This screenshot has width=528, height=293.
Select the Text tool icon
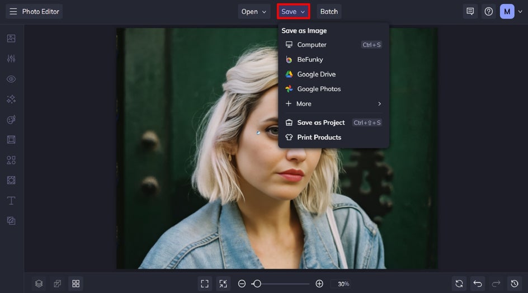point(11,201)
